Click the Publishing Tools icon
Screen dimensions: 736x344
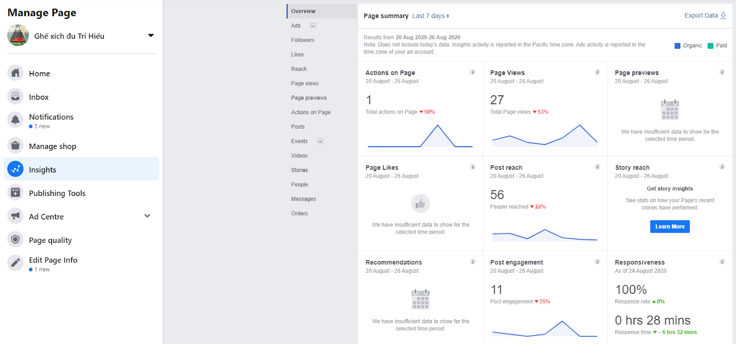click(x=15, y=192)
